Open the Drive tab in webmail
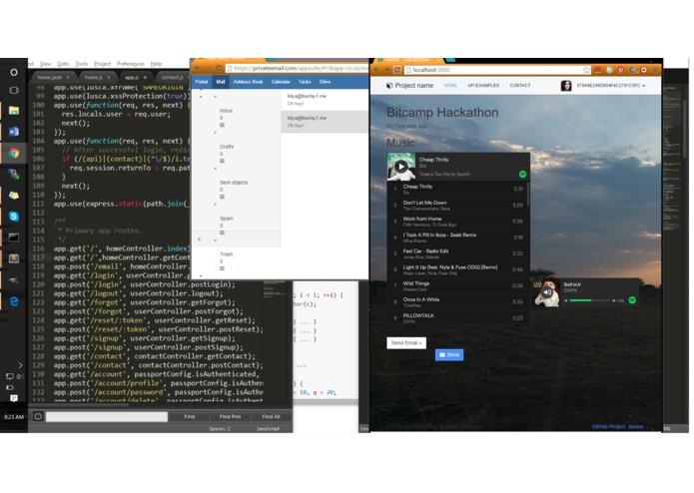Image resolution: width=694 pixels, height=493 pixels. pos(325,82)
